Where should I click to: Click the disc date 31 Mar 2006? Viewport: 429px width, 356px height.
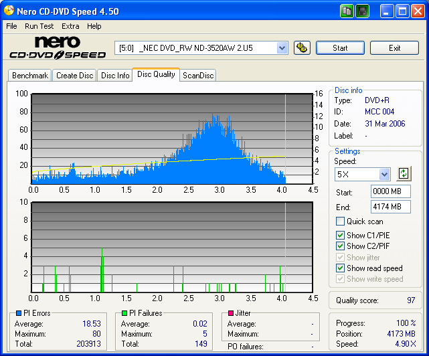(x=385, y=124)
